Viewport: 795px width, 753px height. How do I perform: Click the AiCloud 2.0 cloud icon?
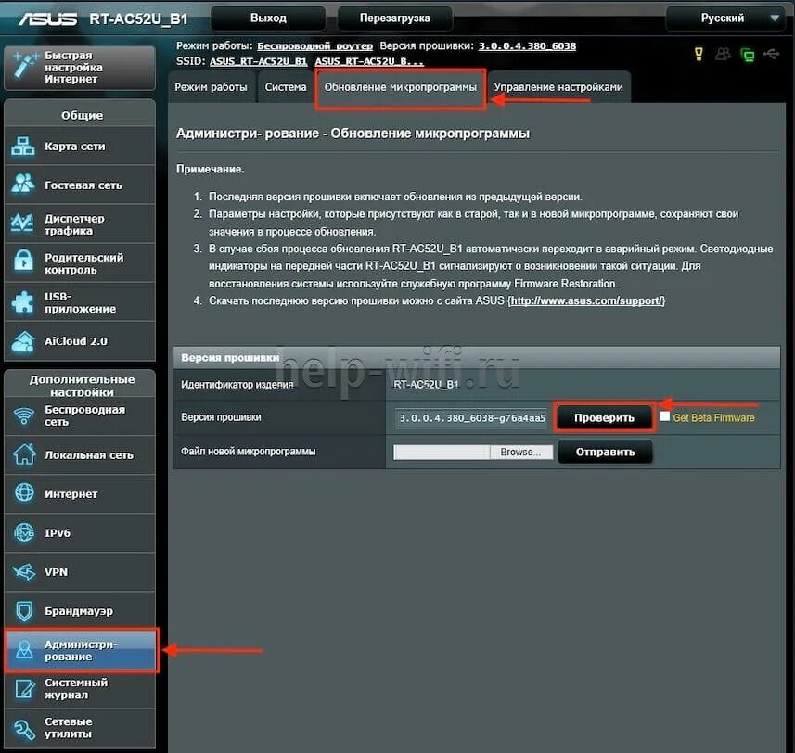point(23,341)
